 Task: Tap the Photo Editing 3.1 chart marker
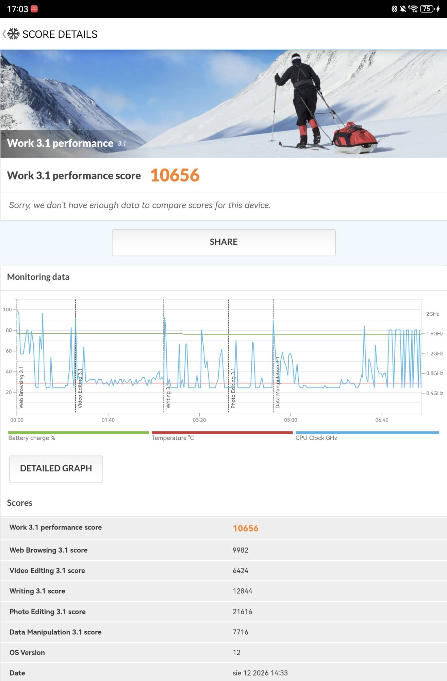[233, 388]
